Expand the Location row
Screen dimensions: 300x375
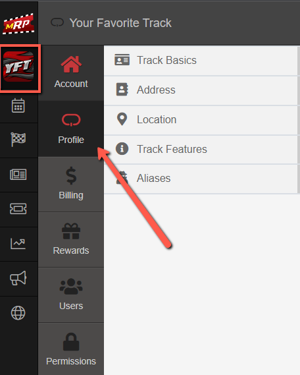201,120
